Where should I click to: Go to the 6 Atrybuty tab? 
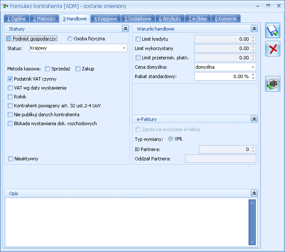(170, 19)
